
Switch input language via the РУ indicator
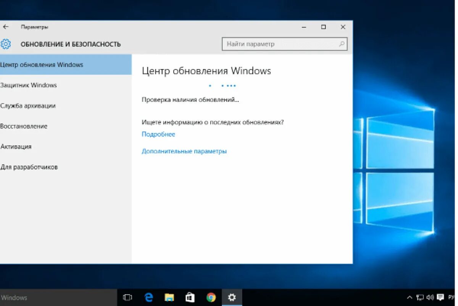[x=451, y=297]
